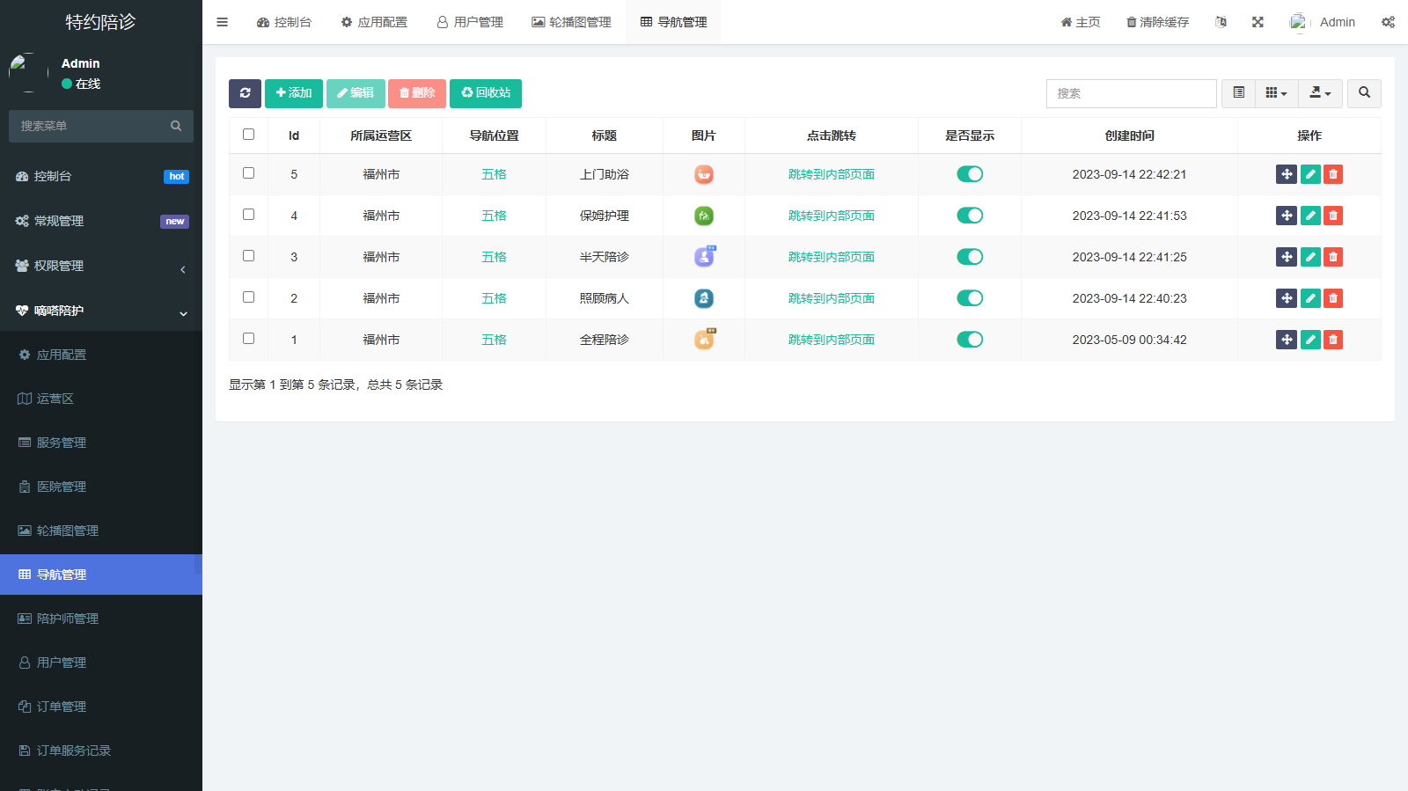Open 陪护师管理 in the sidebar
The image size is (1408, 791).
pyautogui.click(x=68, y=619)
